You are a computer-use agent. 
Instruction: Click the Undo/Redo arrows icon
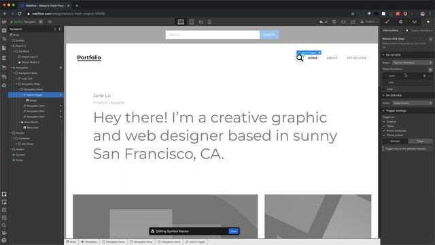coord(324,22)
